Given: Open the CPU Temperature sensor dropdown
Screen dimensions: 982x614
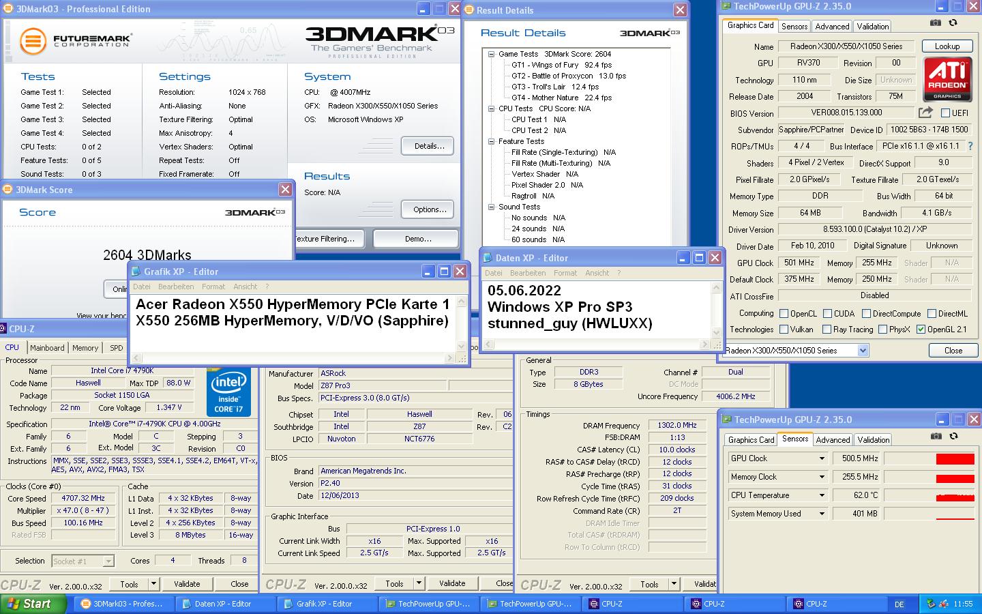Looking at the screenshot, I should point(822,495).
